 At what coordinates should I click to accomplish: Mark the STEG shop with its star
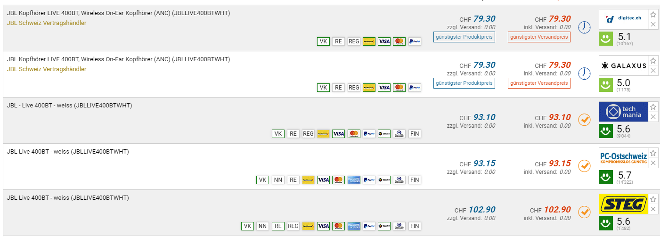pyautogui.click(x=653, y=199)
